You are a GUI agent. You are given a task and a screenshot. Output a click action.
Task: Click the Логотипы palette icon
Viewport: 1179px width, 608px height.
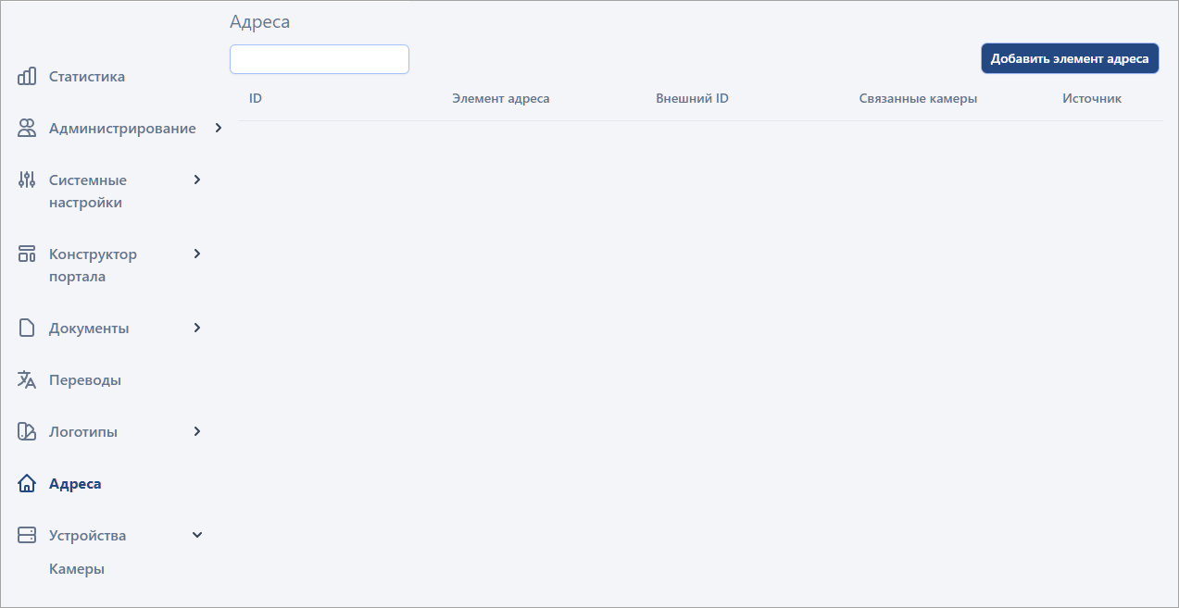[27, 432]
